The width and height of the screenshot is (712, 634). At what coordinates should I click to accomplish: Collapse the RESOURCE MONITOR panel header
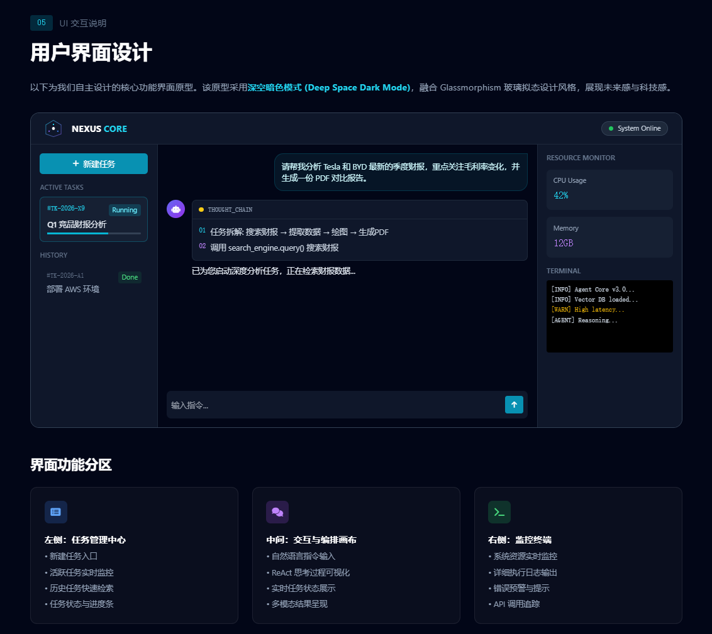click(x=579, y=158)
